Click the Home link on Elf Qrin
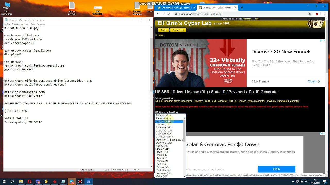The height and width of the screenshot is (185, 330). point(161,35)
